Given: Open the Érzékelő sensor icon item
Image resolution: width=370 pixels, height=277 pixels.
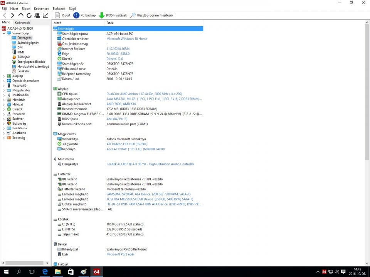Looking at the screenshot, I should point(14,71).
